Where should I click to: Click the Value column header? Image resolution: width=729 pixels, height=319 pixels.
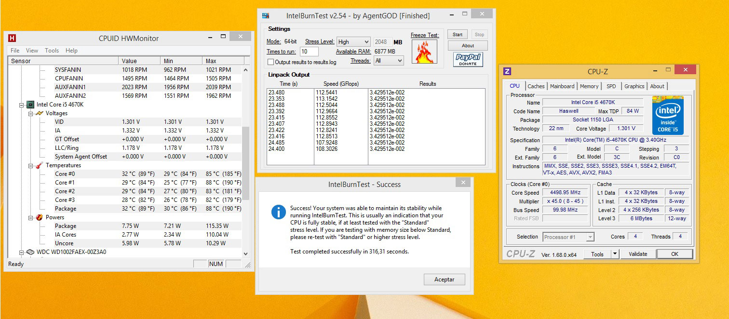[139, 61]
